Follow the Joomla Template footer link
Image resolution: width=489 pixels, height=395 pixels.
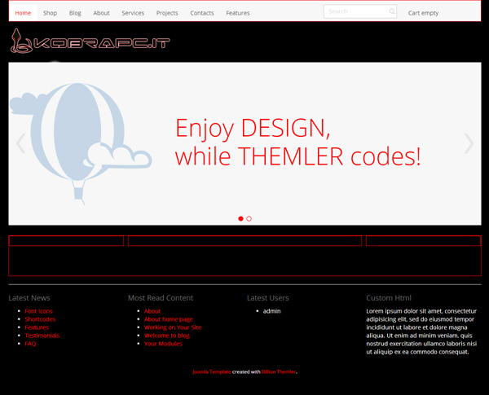pos(212,371)
